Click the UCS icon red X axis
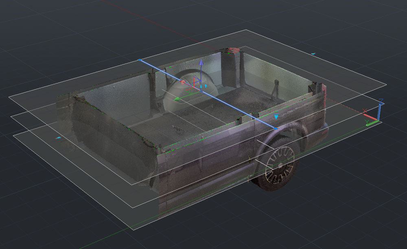The height and width of the screenshot is (249, 407). point(371,116)
